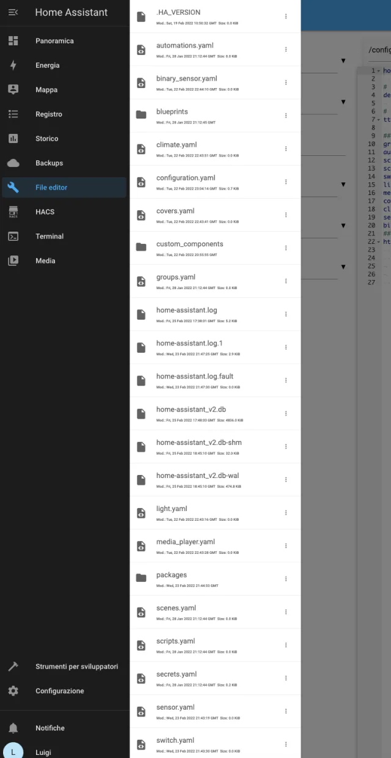Collapse the Home Assistant sidebar menu icon
This screenshot has width=391, height=758.
(13, 12)
